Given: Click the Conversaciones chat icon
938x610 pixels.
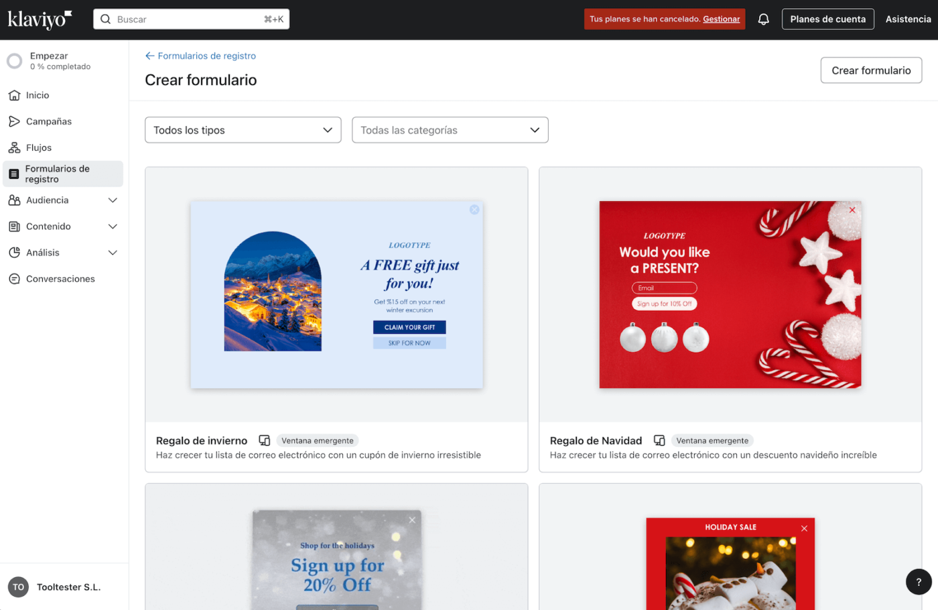Looking at the screenshot, I should coord(14,279).
